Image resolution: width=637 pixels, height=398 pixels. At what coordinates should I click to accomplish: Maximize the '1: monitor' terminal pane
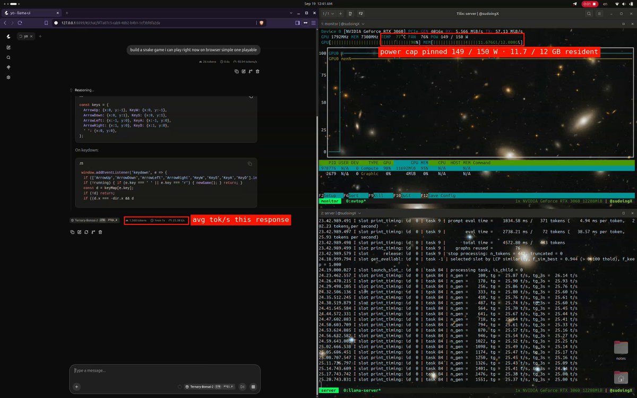click(x=624, y=23)
